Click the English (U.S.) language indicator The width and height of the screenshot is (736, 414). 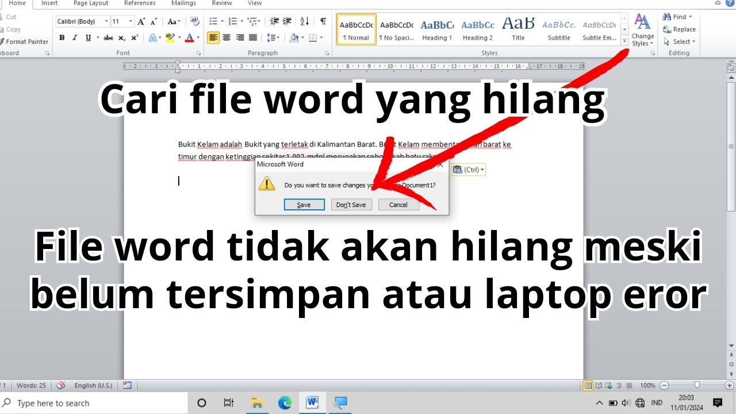[x=93, y=385]
